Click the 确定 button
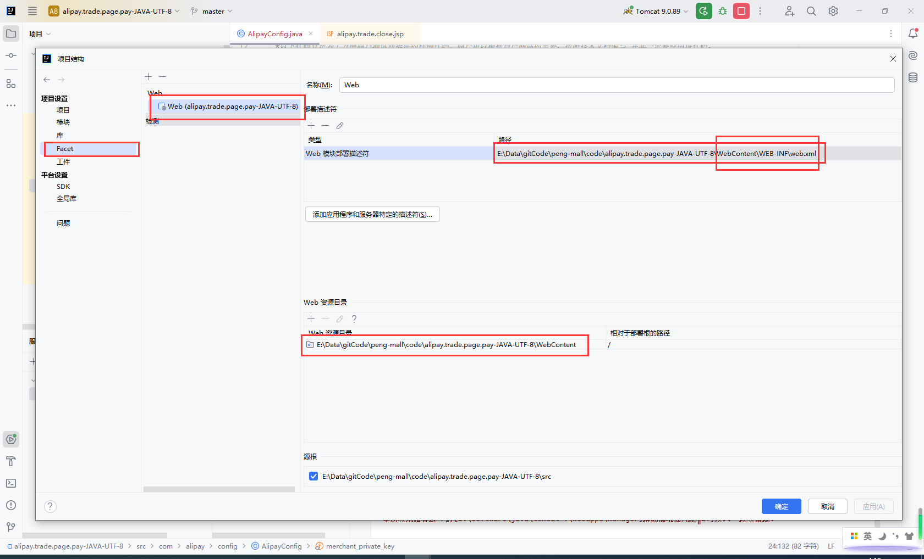Screen dimensions: 924x559 pos(781,506)
